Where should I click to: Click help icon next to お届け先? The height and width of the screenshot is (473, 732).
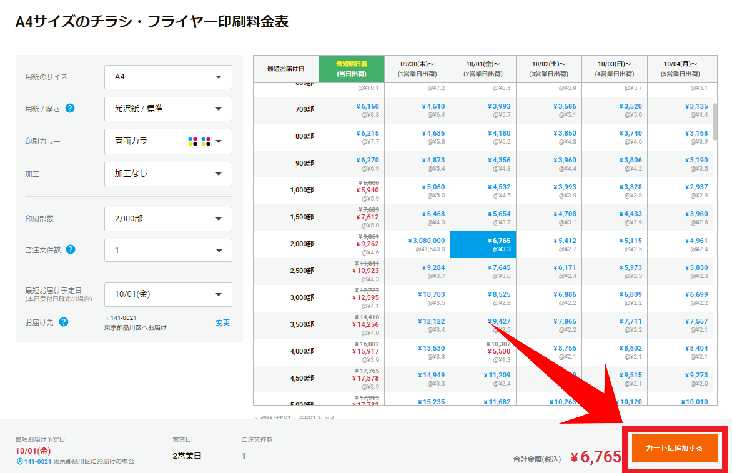click(x=64, y=322)
